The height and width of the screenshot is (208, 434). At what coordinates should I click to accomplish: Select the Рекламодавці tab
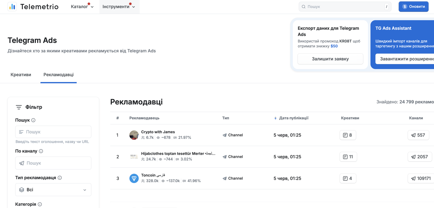[58, 75]
